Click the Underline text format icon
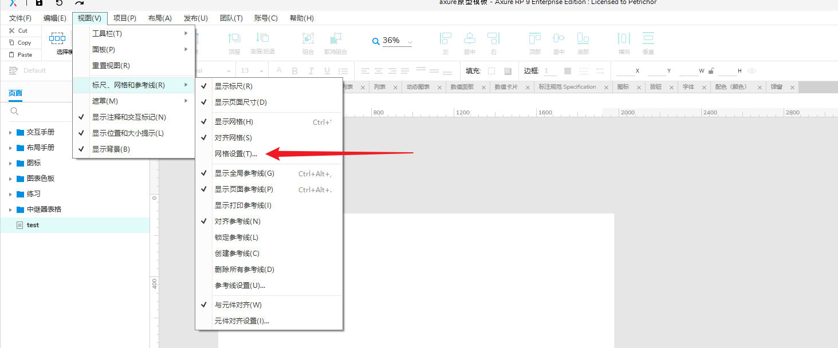The image size is (838, 348). tap(327, 71)
